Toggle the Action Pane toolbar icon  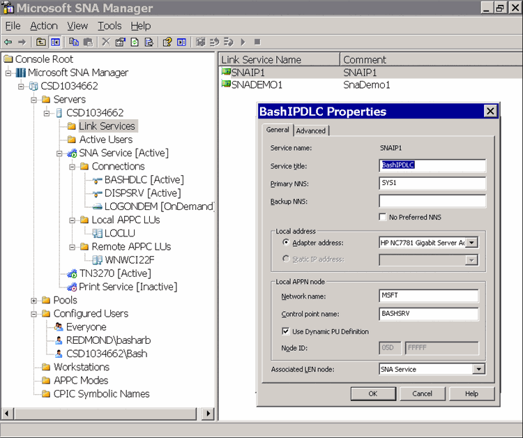[181, 42]
